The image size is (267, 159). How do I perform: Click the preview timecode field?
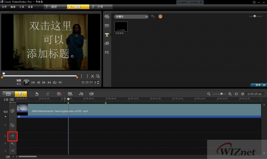(89, 82)
